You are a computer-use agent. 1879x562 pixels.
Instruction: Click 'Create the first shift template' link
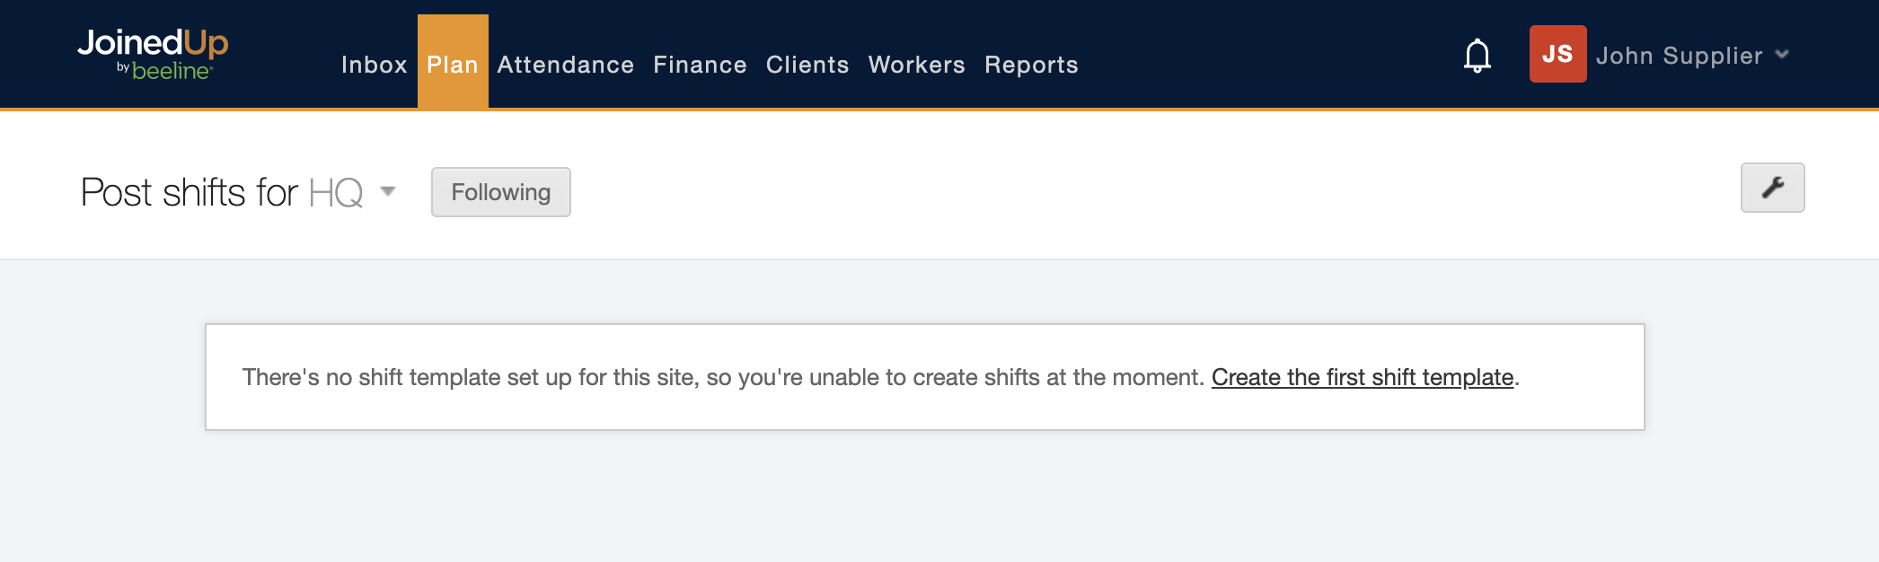click(1362, 377)
